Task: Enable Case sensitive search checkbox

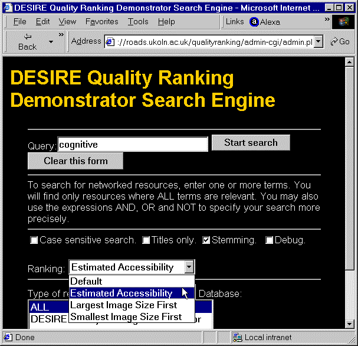Action: [34, 240]
